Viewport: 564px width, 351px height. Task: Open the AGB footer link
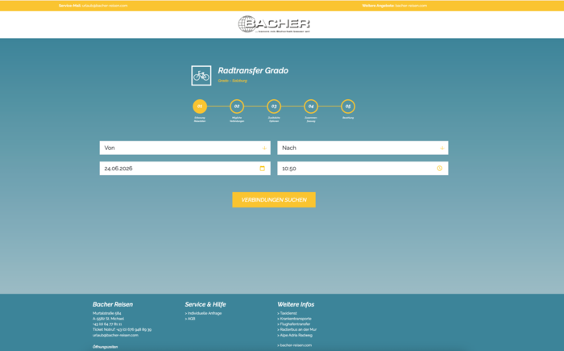click(191, 319)
